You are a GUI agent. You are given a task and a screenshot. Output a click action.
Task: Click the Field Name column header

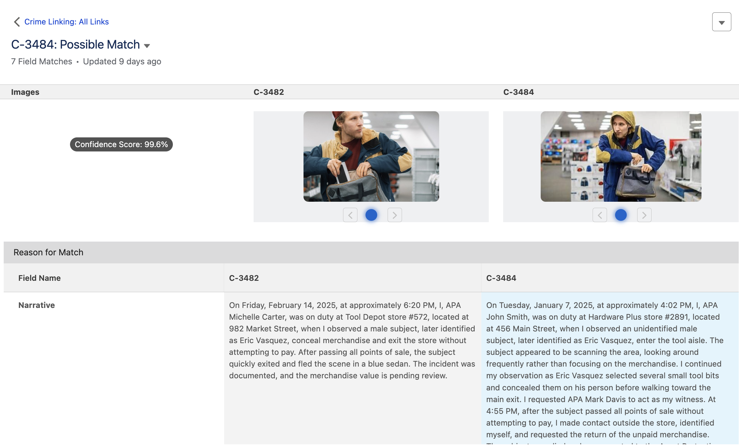[x=40, y=278]
